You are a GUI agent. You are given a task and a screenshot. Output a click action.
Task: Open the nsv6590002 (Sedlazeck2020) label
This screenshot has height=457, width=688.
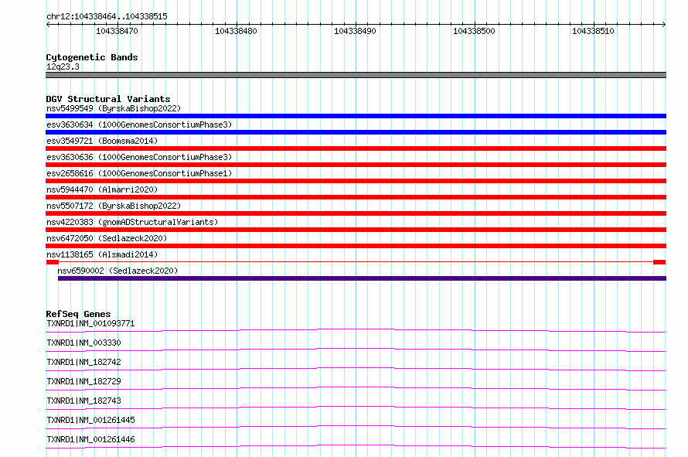tap(118, 271)
